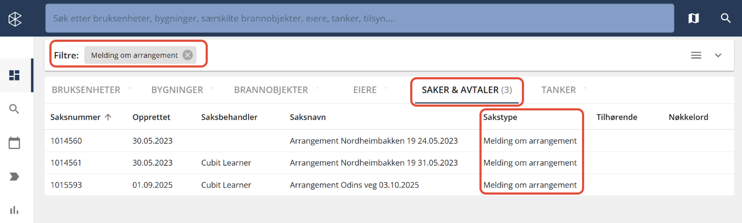
Task: Open the hamburger menu in filter bar
Action: click(696, 55)
